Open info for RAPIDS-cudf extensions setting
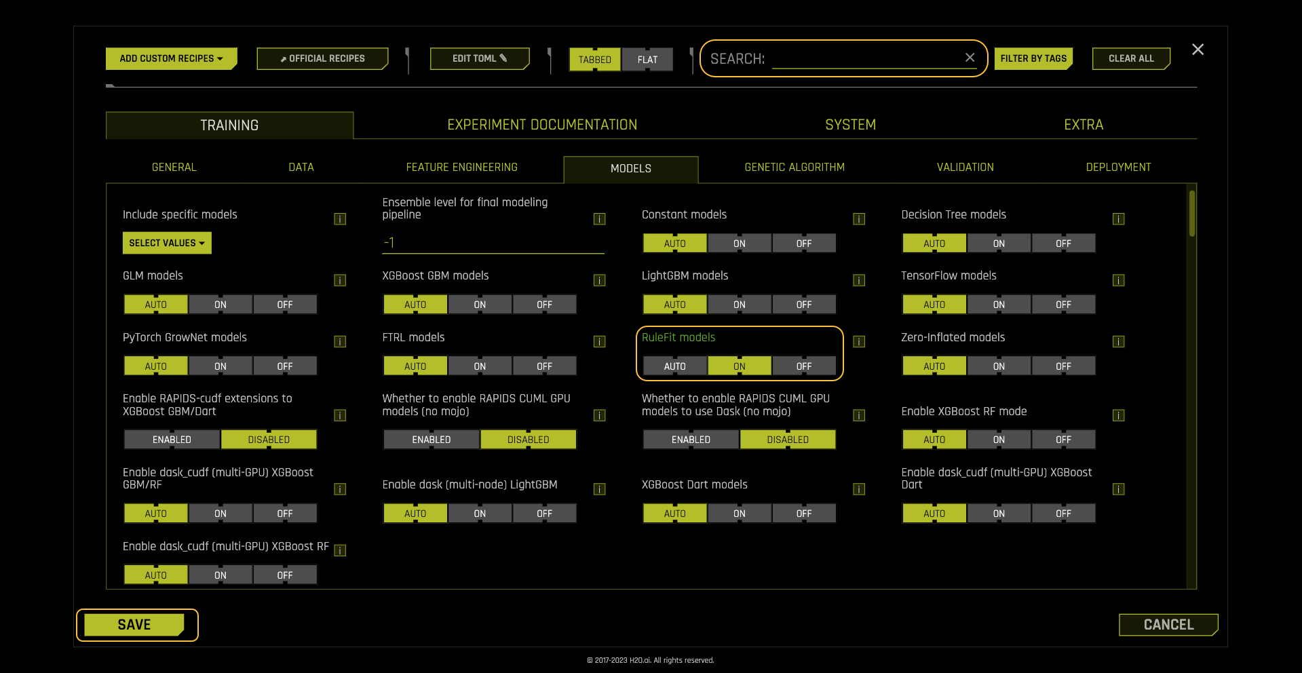This screenshot has width=1302, height=673. 340,415
